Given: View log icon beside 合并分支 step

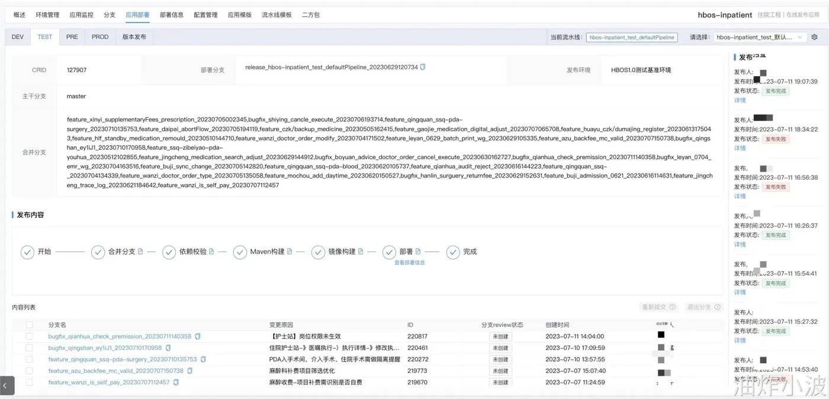Looking at the screenshot, I should (x=140, y=252).
